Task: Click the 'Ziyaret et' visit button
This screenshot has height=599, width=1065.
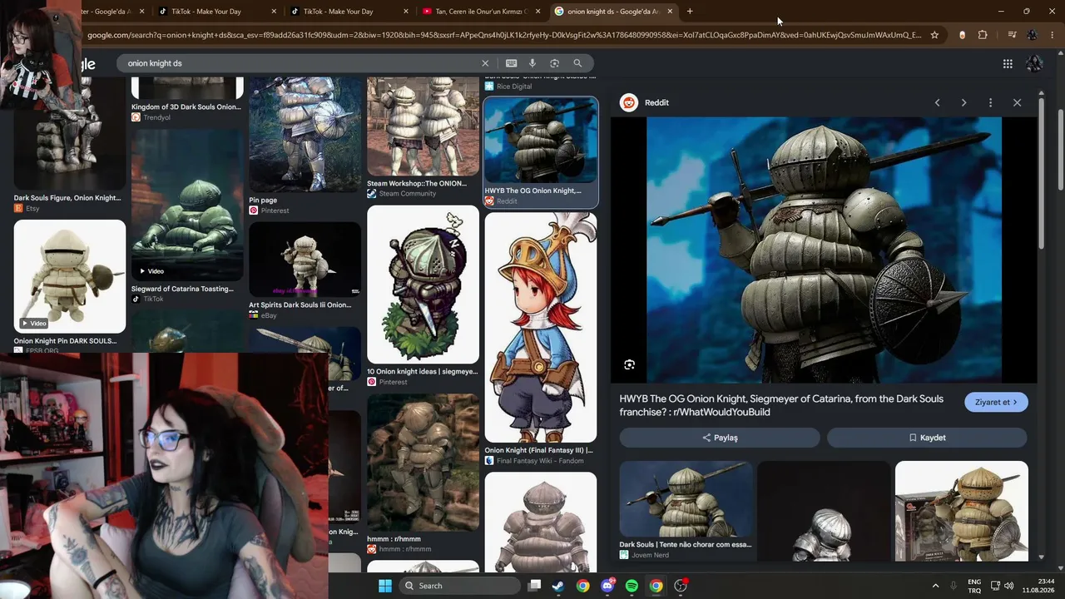Action: coord(997,402)
